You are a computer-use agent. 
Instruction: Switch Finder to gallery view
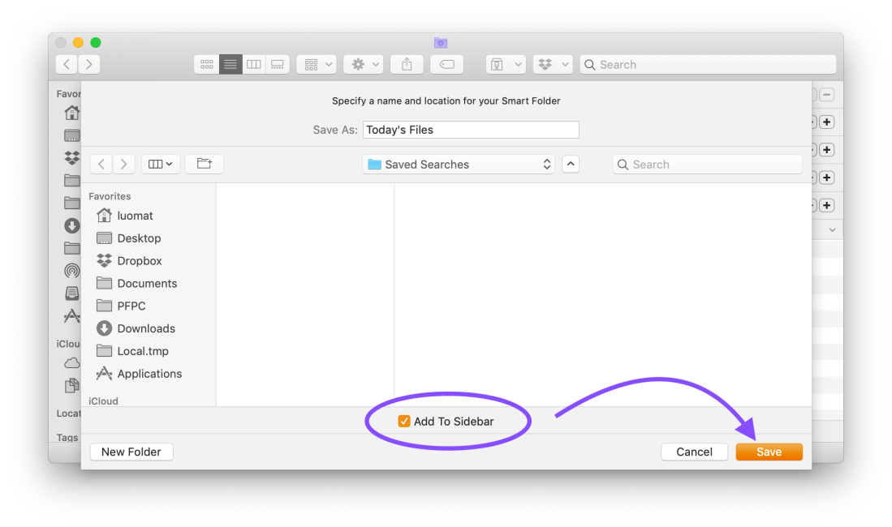pos(278,65)
